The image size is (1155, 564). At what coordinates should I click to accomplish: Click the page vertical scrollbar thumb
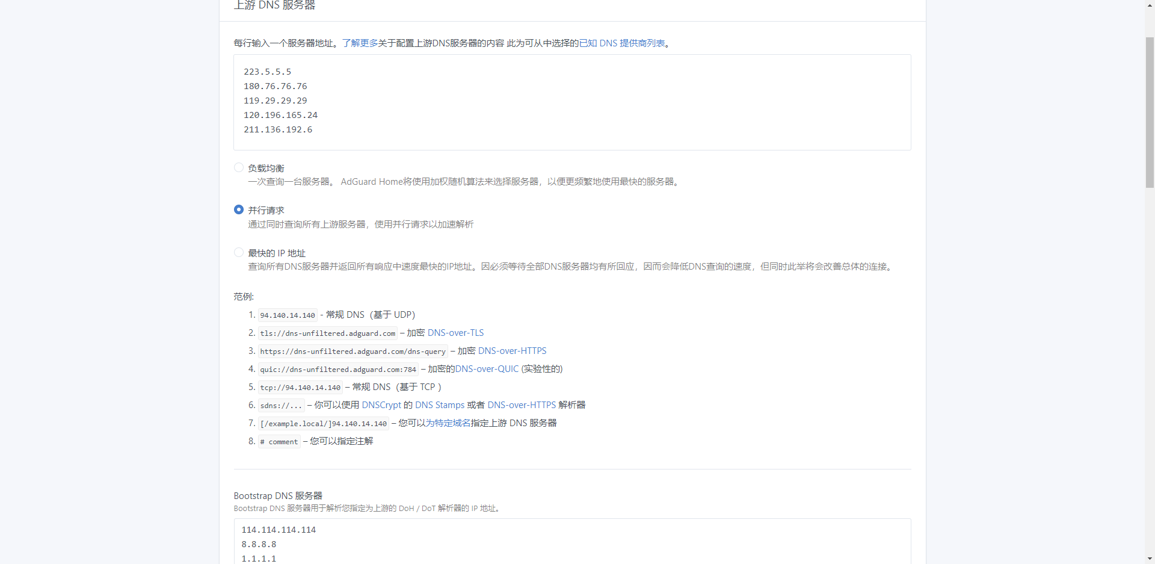click(1150, 113)
